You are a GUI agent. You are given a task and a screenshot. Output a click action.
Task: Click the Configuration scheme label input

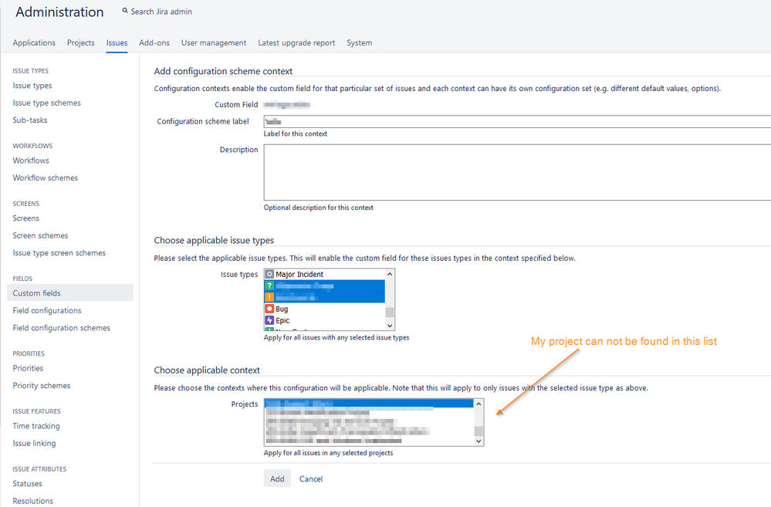tap(517, 121)
